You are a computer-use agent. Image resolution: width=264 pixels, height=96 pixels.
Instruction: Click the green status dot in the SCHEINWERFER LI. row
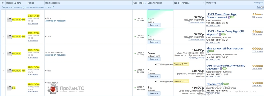(x=135, y=54)
